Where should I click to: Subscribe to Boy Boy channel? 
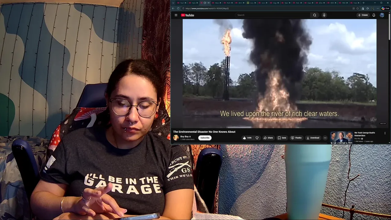(205, 138)
